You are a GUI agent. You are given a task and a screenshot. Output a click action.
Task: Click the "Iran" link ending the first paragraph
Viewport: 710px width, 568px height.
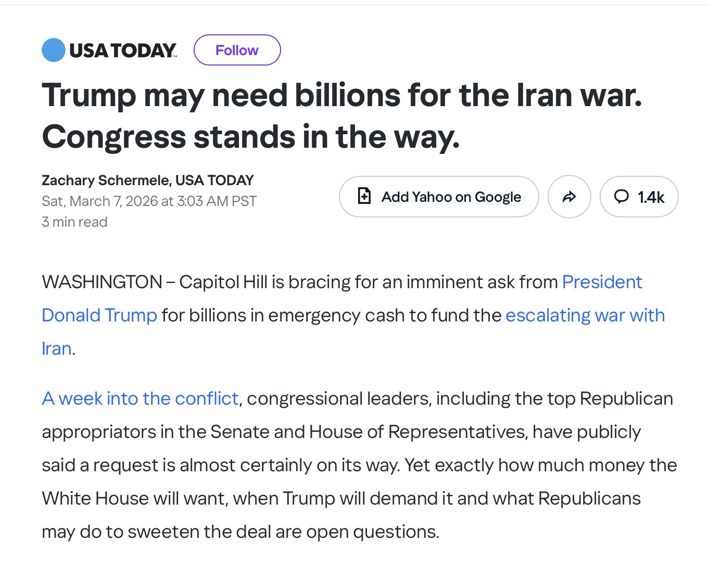[x=56, y=348]
